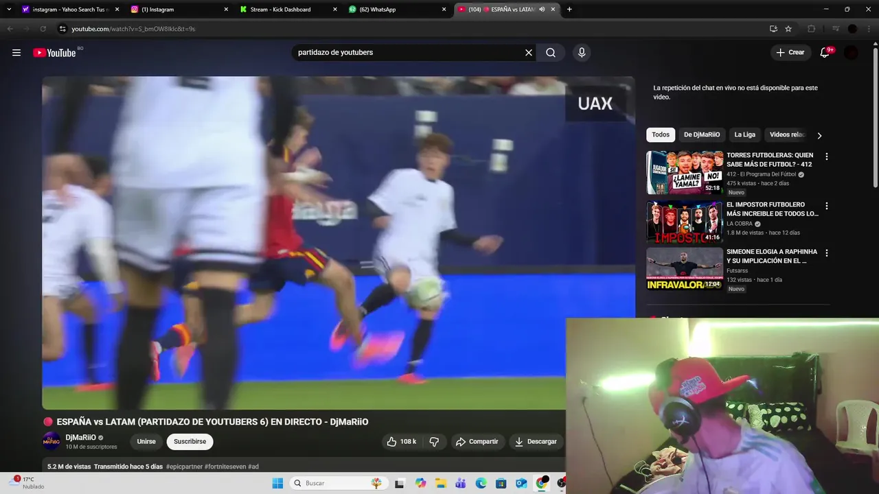Open the 412 - El Programa Del Fútbol channel
The height and width of the screenshot is (494, 879).
[762, 174]
